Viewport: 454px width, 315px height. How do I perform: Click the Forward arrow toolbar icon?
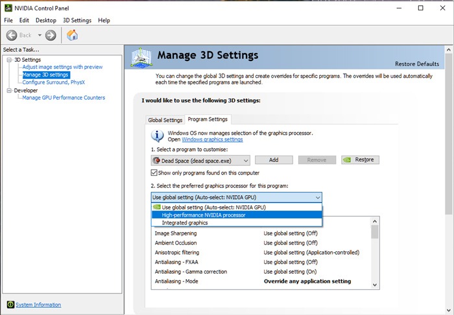point(51,35)
